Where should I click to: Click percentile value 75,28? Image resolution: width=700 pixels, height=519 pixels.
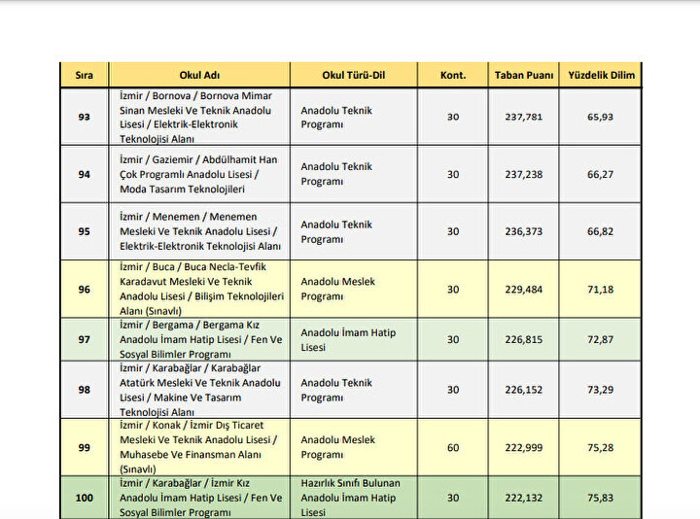pos(601,448)
